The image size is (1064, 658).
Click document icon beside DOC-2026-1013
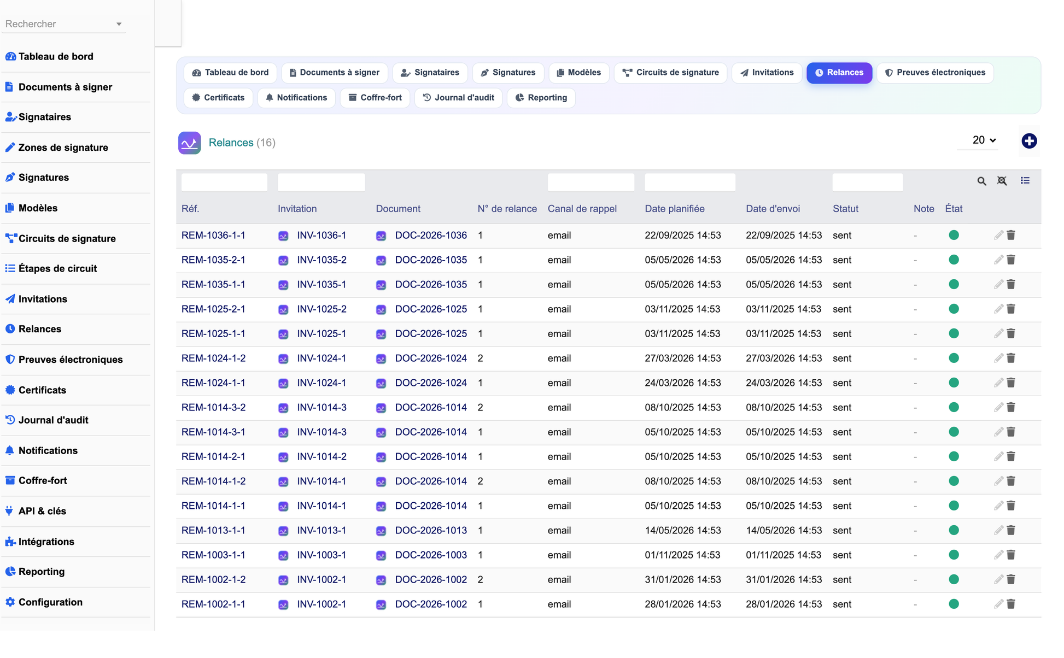tap(381, 531)
